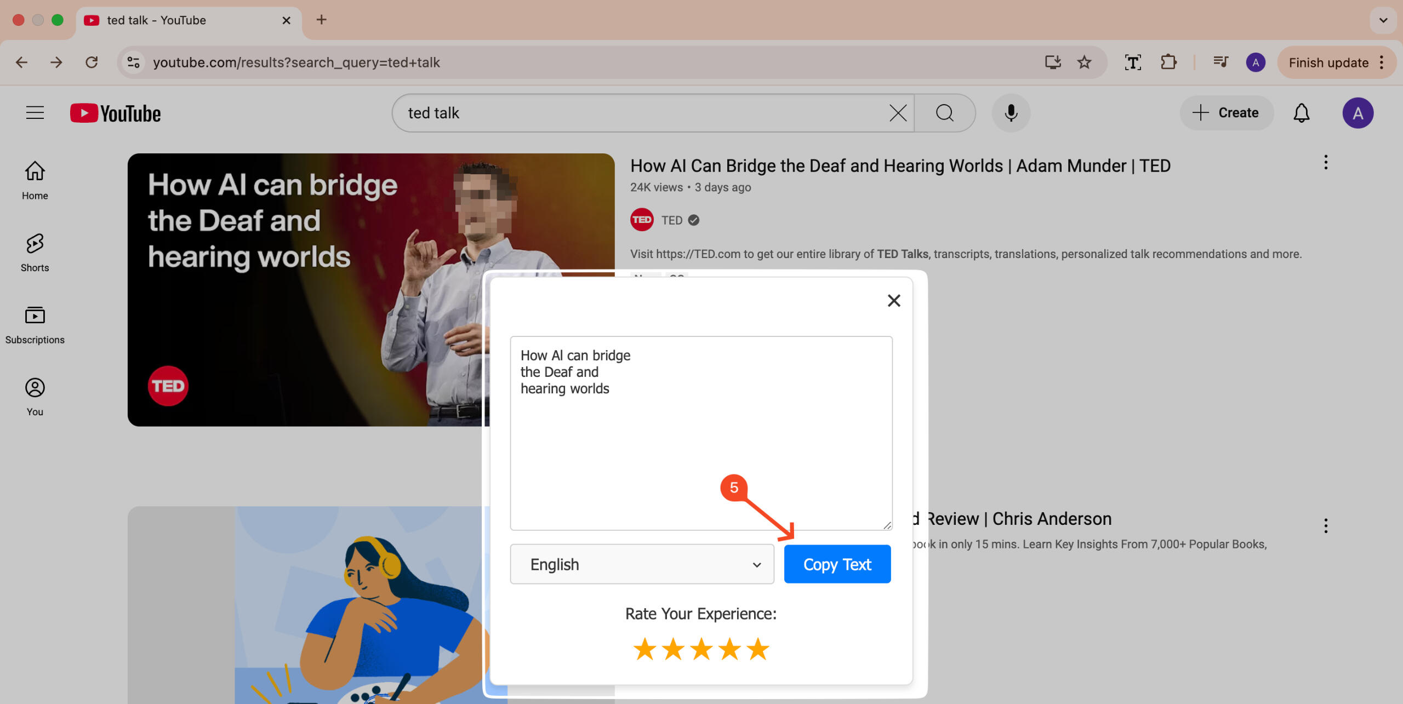Open YouTube notifications bell
The width and height of the screenshot is (1403, 704).
pyautogui.click(x=1301, y=113)
